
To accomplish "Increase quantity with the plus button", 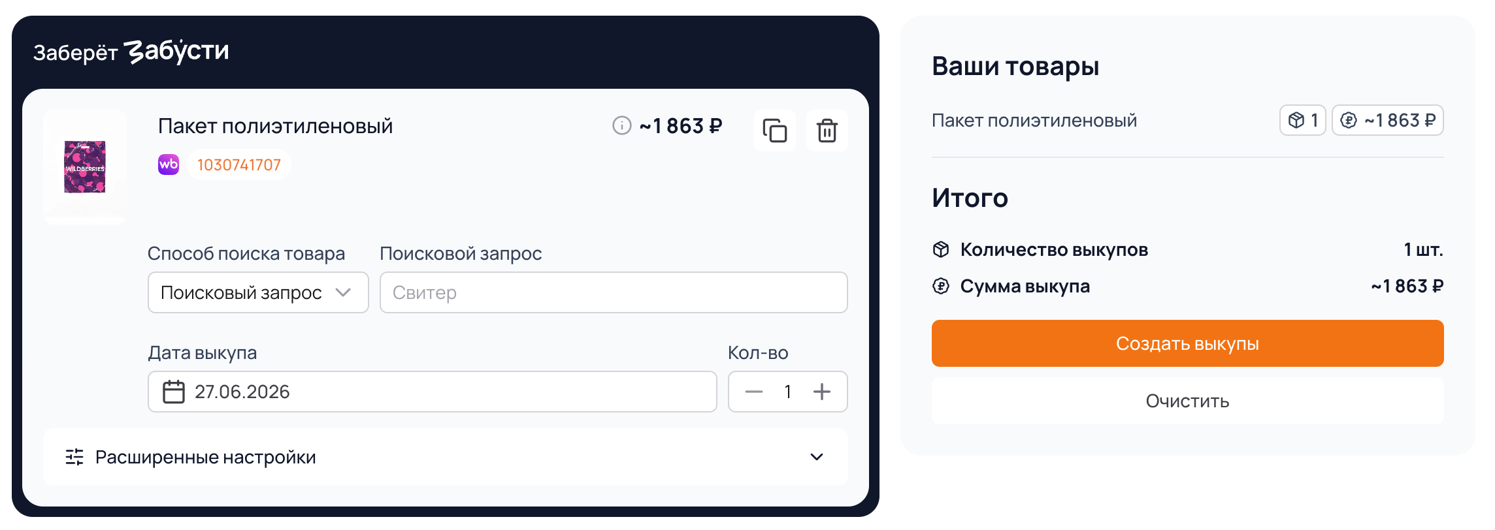I will tap(822, 392).
